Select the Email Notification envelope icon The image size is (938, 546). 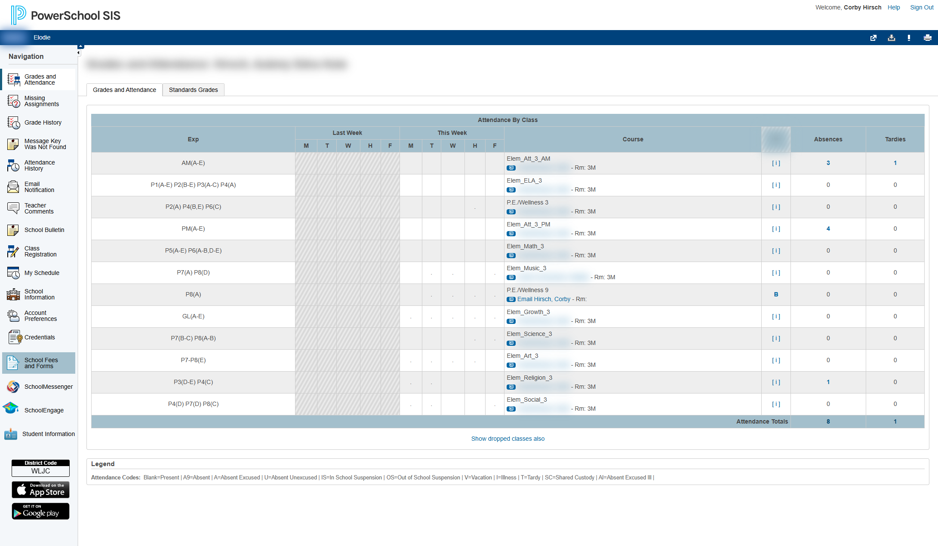click(13, 187)
